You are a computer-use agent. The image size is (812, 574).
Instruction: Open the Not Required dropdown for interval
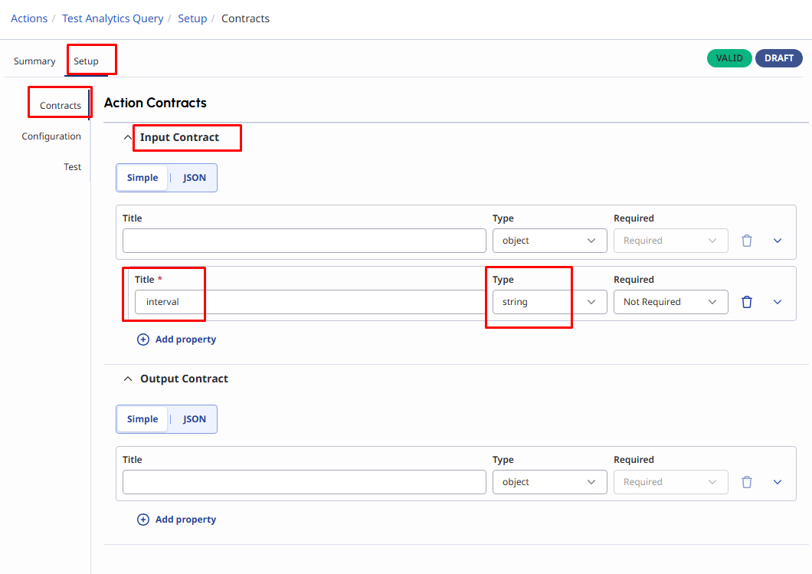(670, 302)
